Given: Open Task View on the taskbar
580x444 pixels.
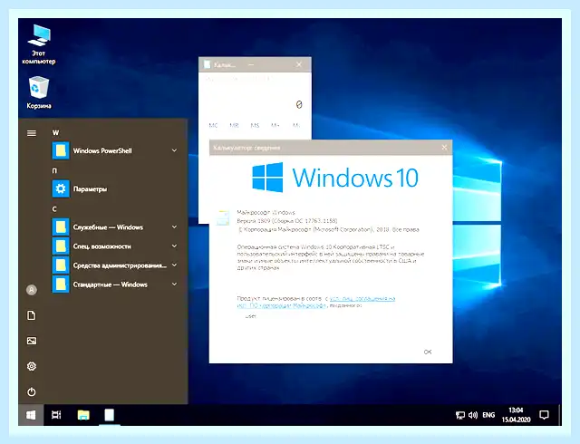Looking at the screenshot, I should coord(56,415).
